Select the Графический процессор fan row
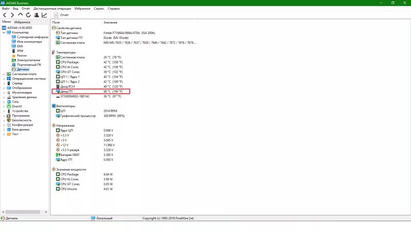This screenshot has width=411, height=231. 90,116
